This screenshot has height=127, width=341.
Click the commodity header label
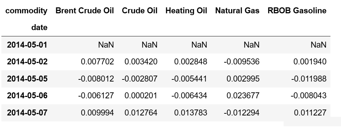point(26,10)
